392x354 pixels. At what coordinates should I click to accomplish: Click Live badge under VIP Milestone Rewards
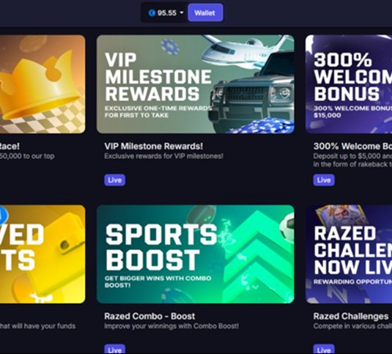point(115,180)
